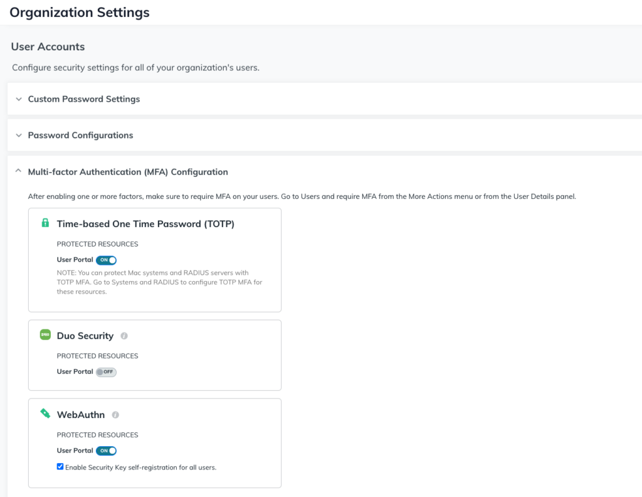Screen dimensions: 642x497
Task: Select the Duo Security card title
Action: [x=85, y=336]
